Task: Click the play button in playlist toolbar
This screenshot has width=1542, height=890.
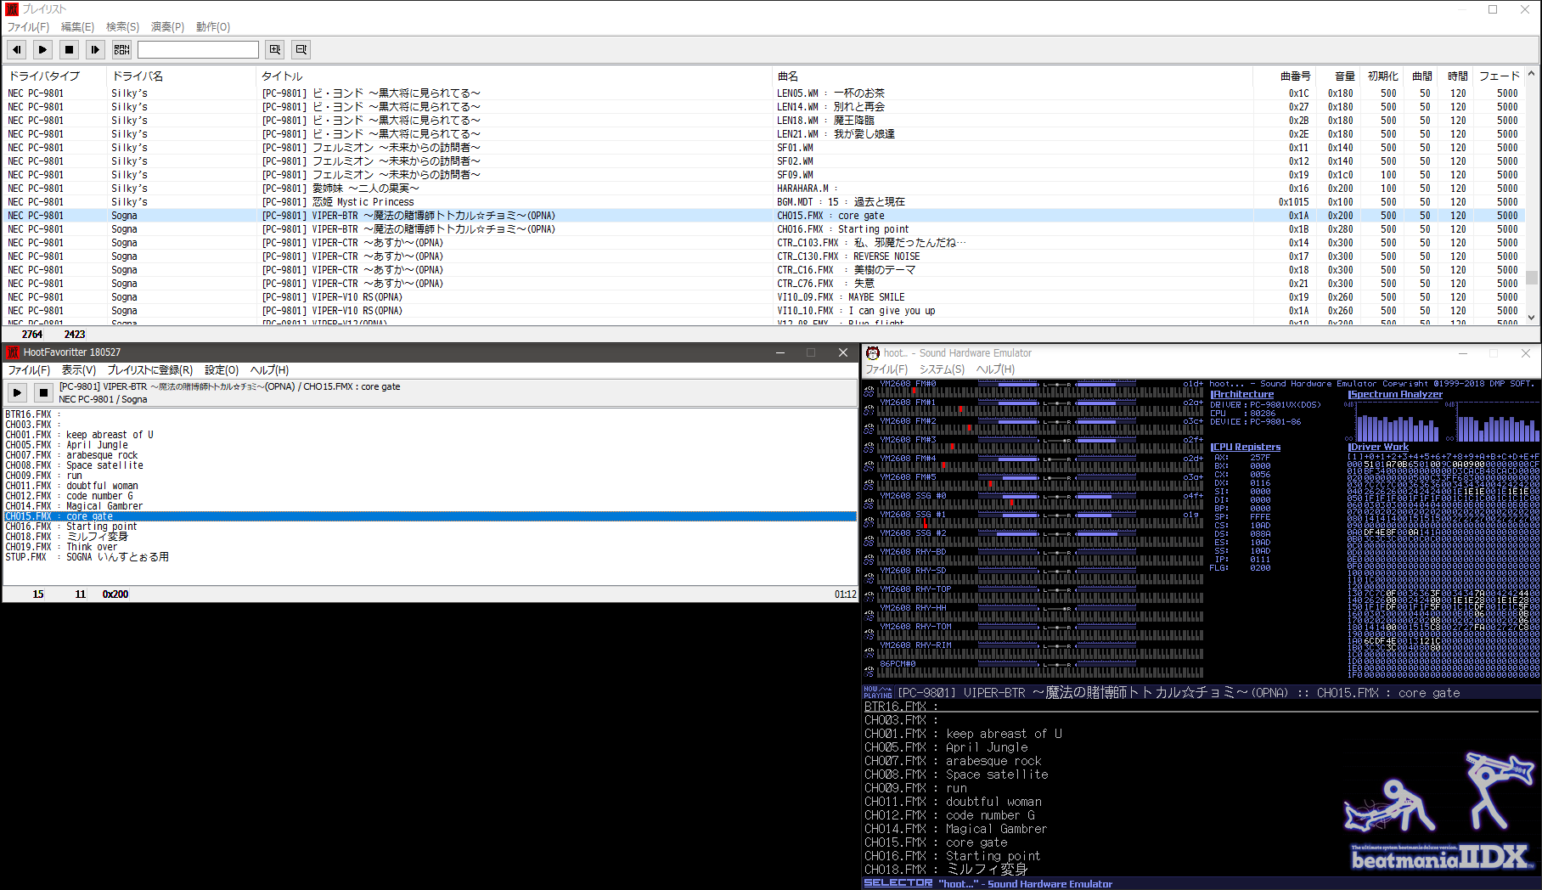Action: [x=43, y=49]
